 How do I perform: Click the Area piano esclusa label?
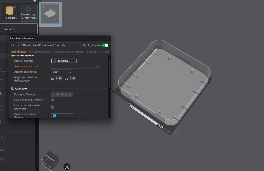click(x=26, y=66)
